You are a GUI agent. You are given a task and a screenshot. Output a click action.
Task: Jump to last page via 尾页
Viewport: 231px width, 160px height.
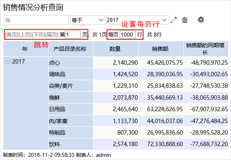pyautogui.click(x=52, y=35)
